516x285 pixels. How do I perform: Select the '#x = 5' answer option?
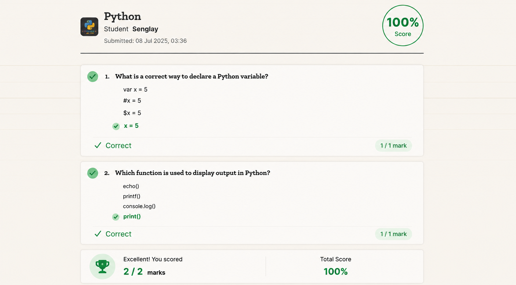[x=132, y=101]
